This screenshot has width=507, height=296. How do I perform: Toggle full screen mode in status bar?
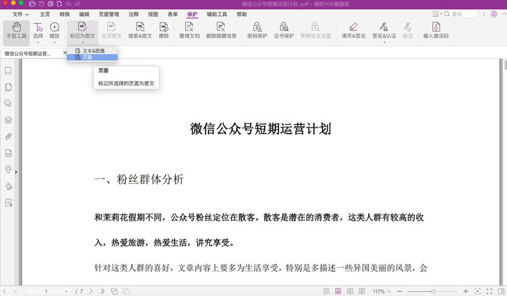[x=489, y=291]
